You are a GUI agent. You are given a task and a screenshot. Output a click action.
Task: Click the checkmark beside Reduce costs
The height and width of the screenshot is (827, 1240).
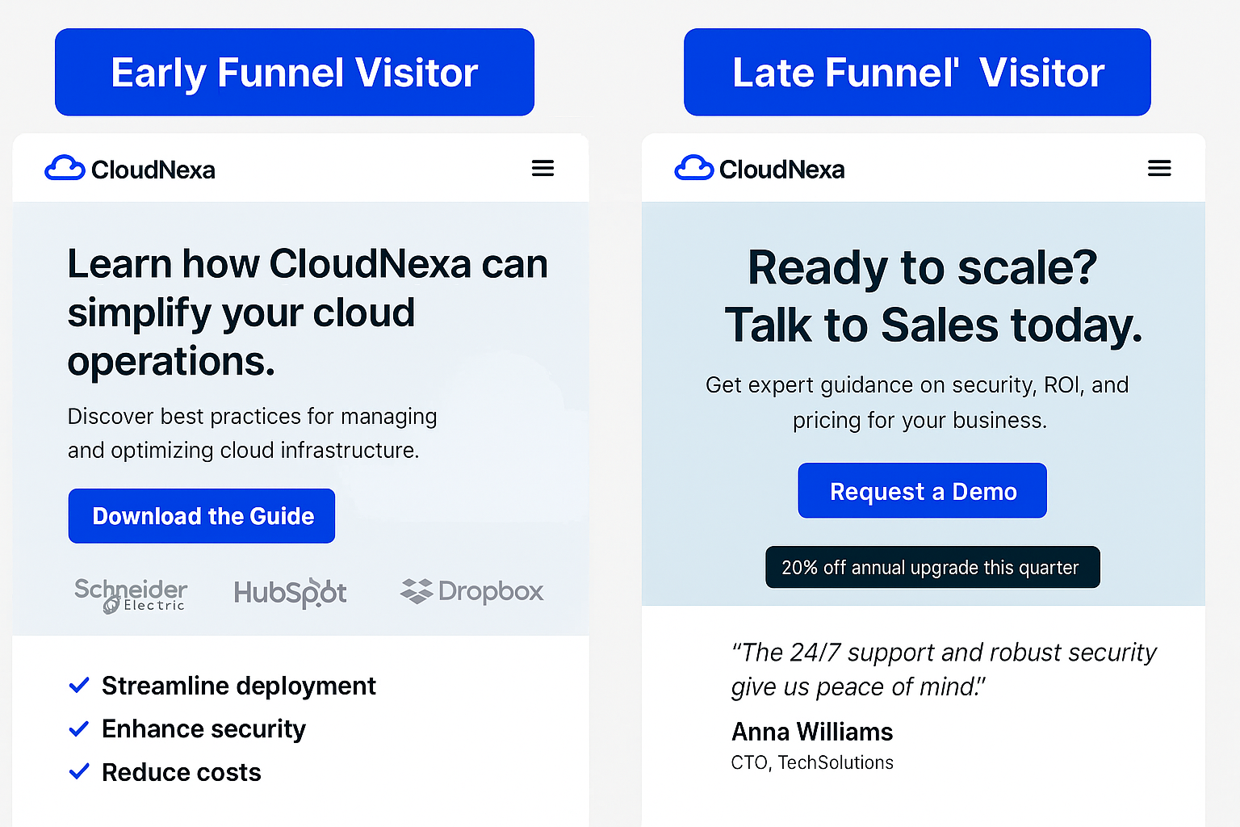pyautogui.click(x=79, y=772)
